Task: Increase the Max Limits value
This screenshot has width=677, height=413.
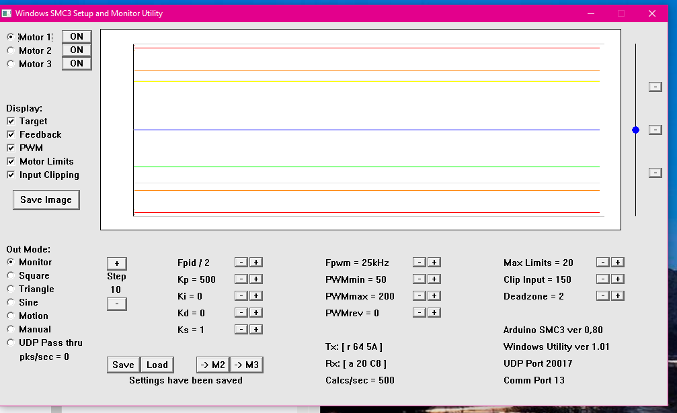Action: click(x=618, y=263)
